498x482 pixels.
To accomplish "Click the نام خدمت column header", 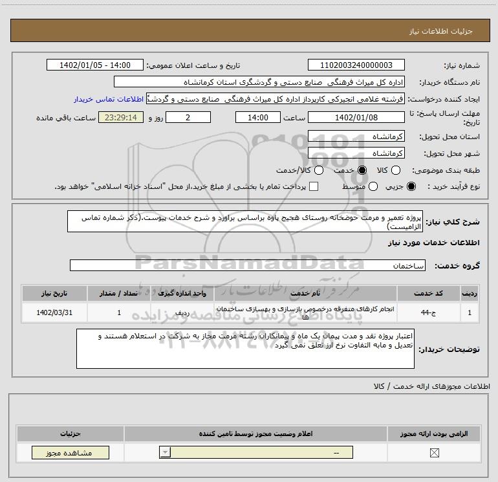I will click(305, 293).
